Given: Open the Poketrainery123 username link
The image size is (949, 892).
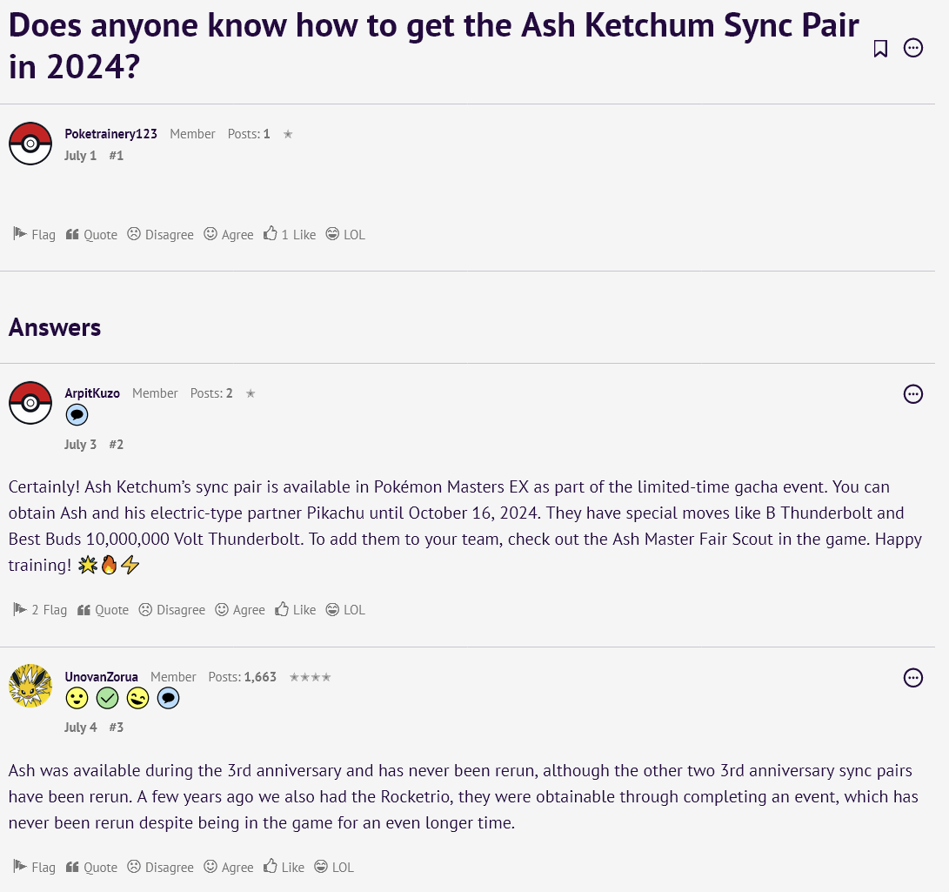Looking at the screenshot, I should click(110, 133).
